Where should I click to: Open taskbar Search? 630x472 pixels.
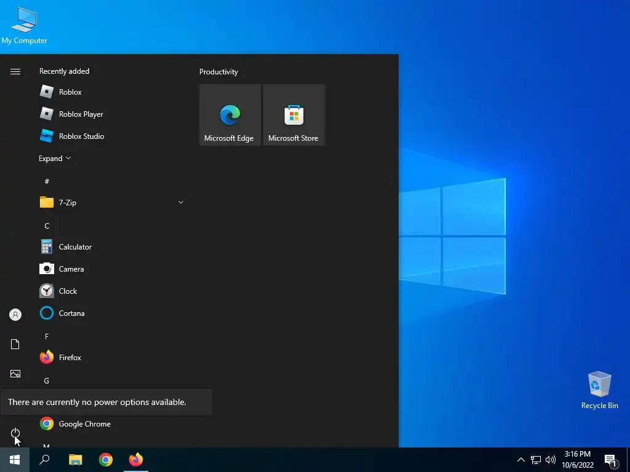pos(44,460)
